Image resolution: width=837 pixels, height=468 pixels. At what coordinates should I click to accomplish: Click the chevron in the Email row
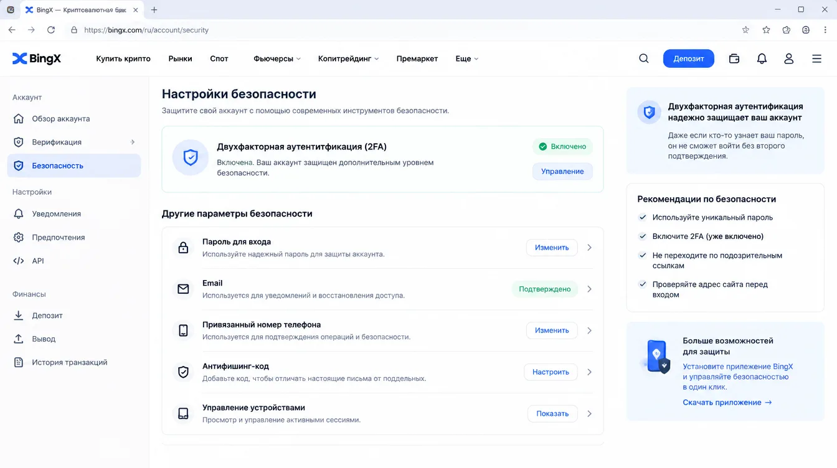coord(589,289)
